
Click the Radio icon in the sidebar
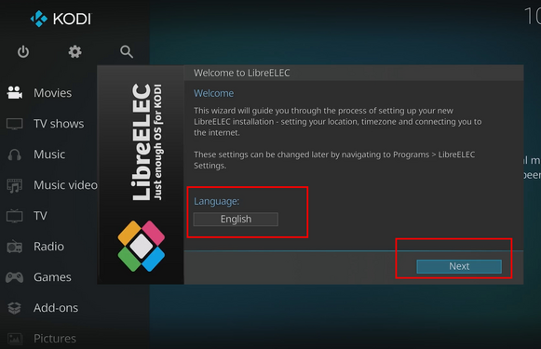tap(15, 247)
